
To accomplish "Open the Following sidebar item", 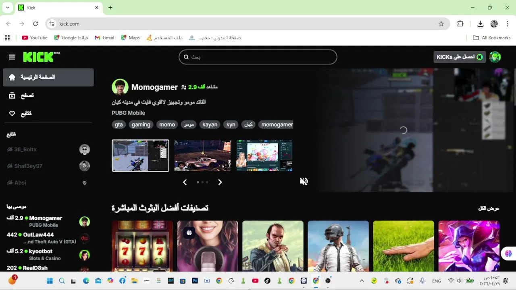I will point(48,114).
